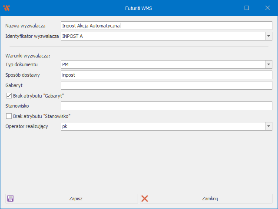
Task: Close the Futuriti WMS window
Action: pos(268,8)
